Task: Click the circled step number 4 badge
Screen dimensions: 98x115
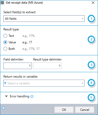Action: pyautogui.click(x=91, y=83)
